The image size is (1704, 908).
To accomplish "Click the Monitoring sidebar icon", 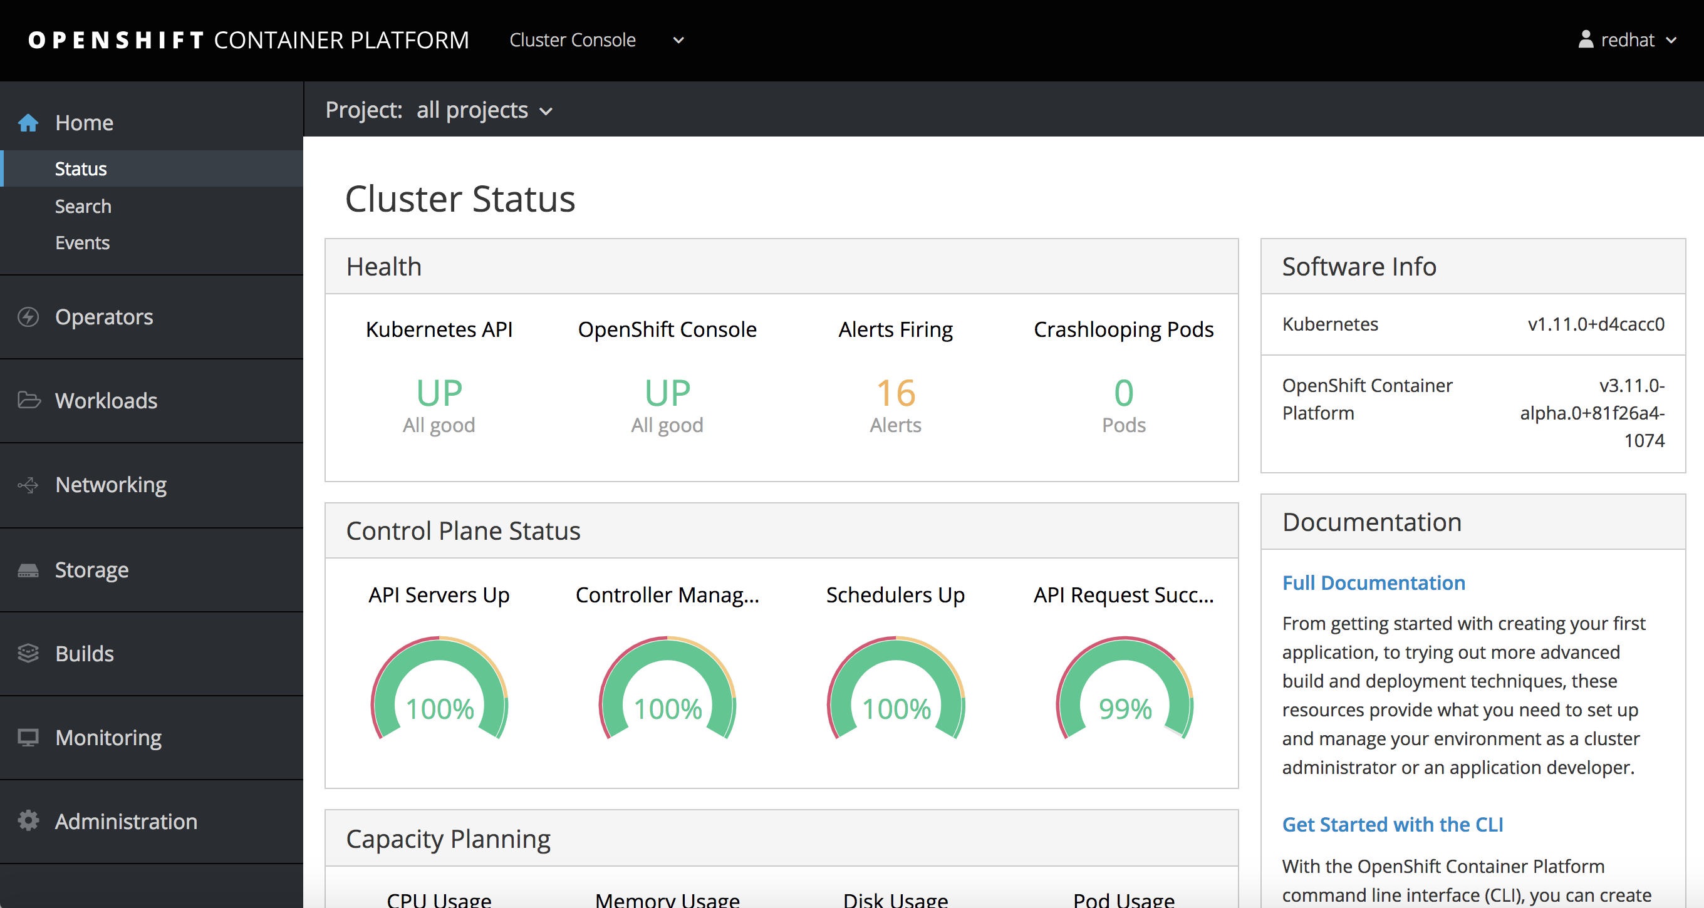I will pyautogui.click(x=31, y=737).
